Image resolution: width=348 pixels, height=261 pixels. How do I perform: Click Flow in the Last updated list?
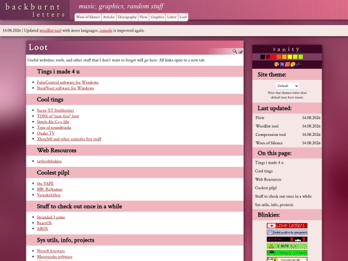pos(260,118)
